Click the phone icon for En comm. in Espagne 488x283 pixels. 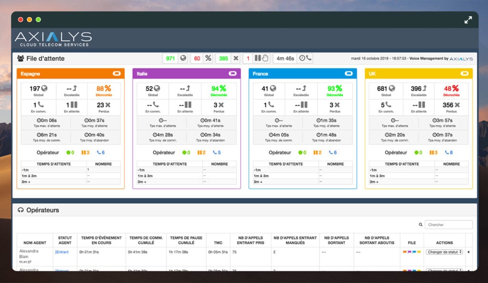(x=41, y=105)
